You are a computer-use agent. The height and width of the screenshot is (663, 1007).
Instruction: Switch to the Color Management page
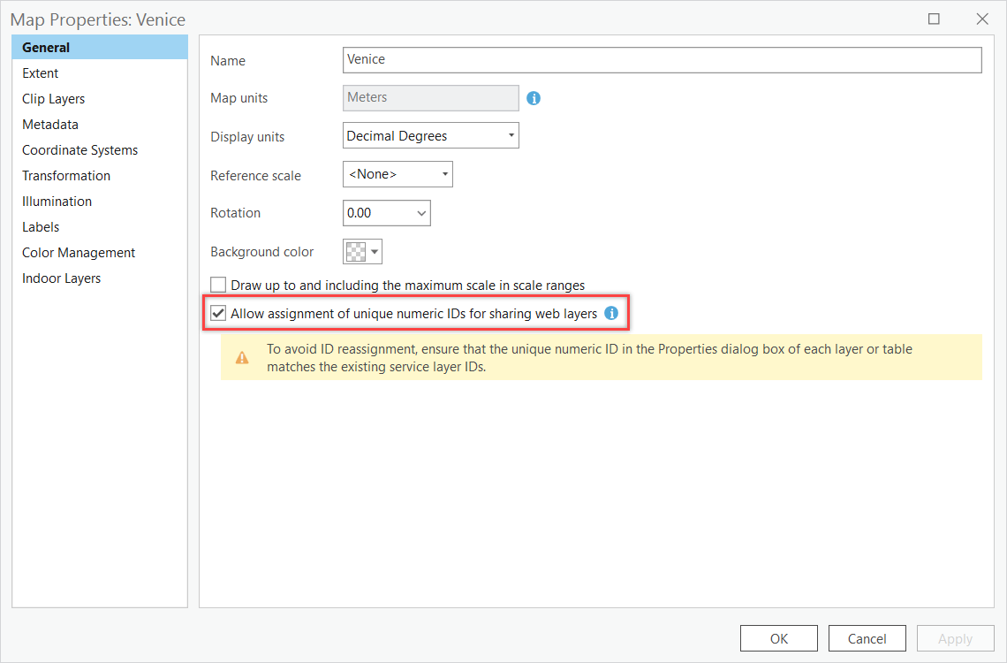click(78, 252)
